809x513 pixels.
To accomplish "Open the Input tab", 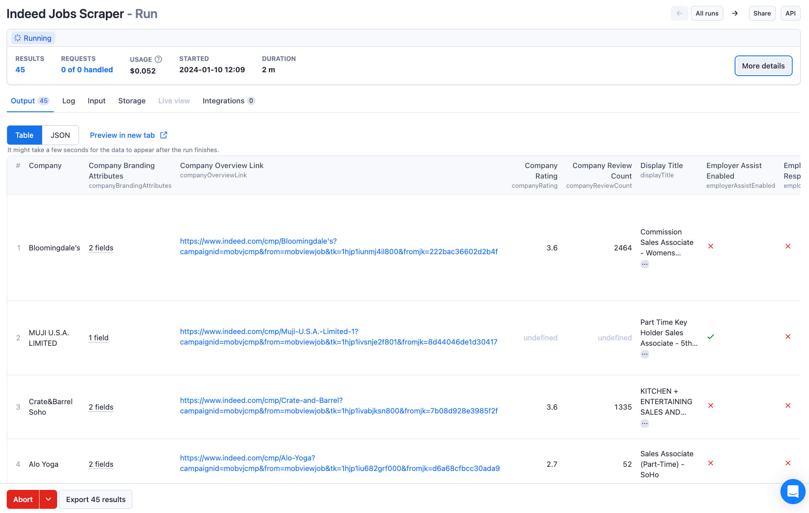I will coord(96,101).
